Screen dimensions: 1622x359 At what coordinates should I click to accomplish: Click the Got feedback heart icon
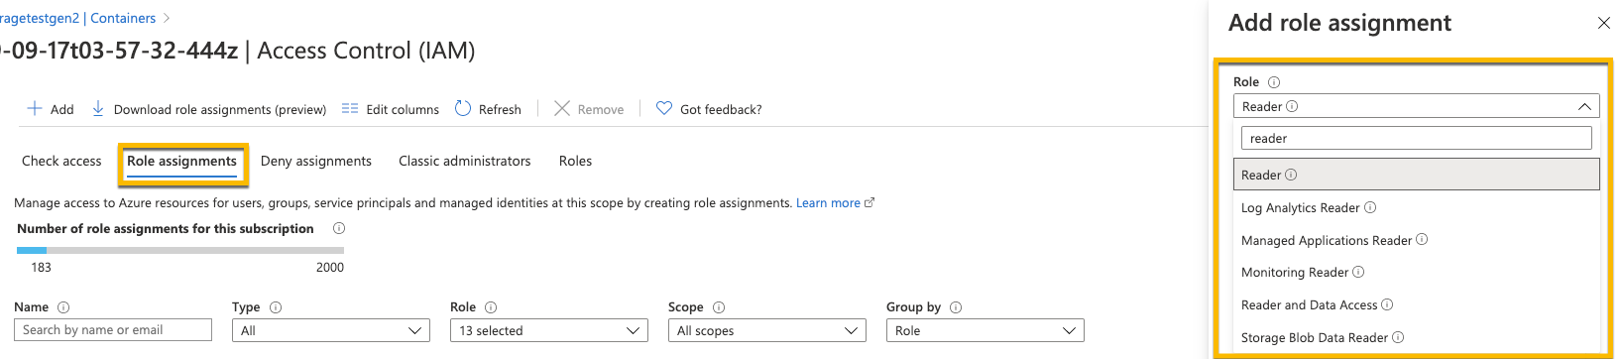[664, 108]
